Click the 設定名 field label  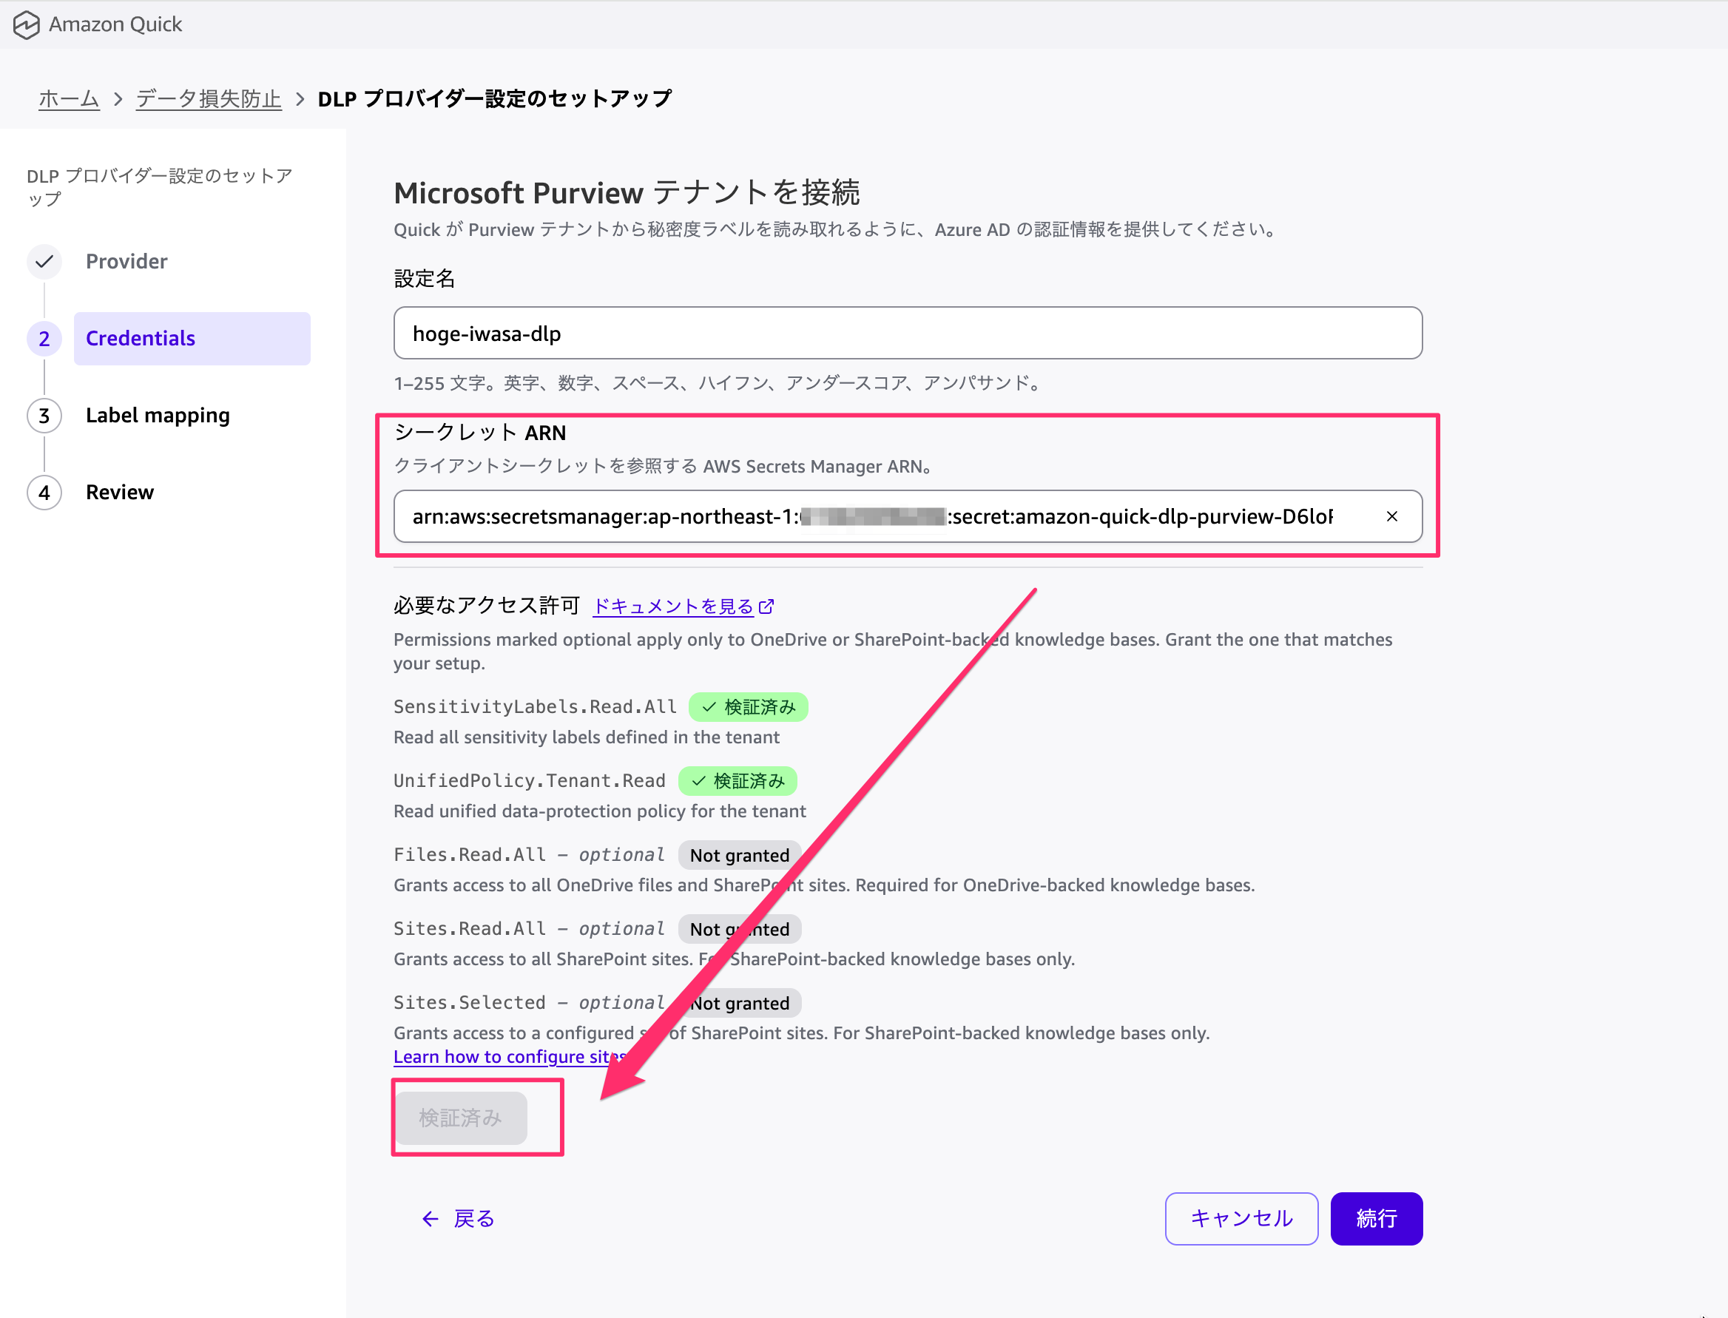pos(425,279)
